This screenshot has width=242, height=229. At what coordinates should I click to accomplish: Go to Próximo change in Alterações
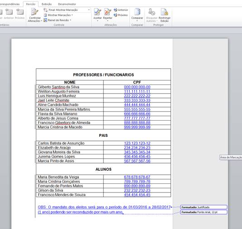pos(121,15)
